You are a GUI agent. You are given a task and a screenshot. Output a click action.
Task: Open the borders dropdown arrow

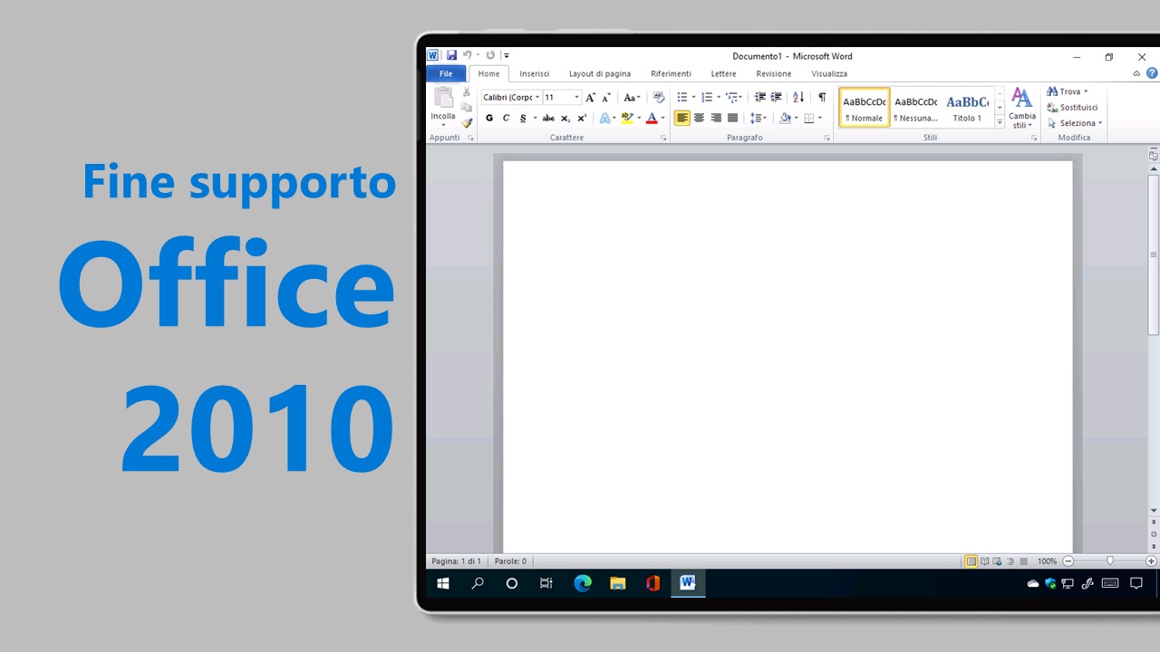[x=820, y=118]
